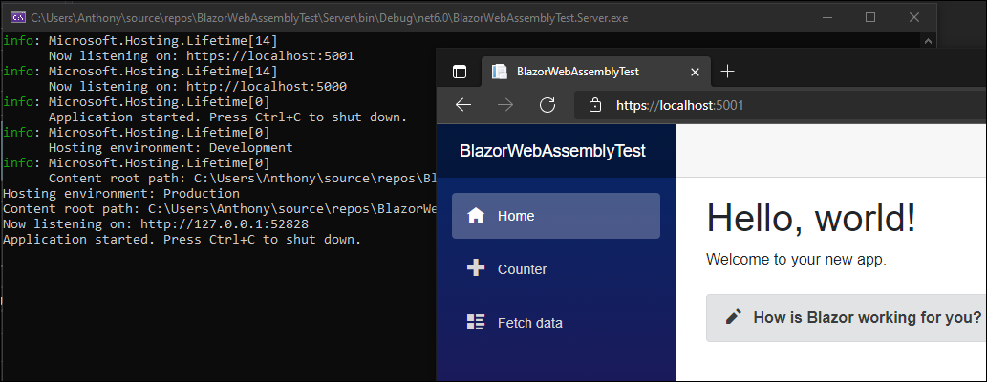Open a new browser tab
The height and width of the screenshot is (382, 987).
(727, 71)
